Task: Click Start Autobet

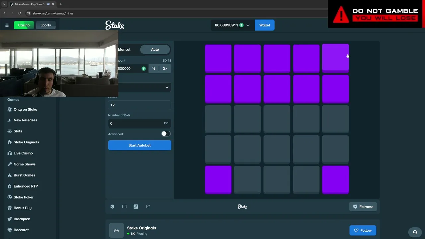Action: (x=139, y=145)
